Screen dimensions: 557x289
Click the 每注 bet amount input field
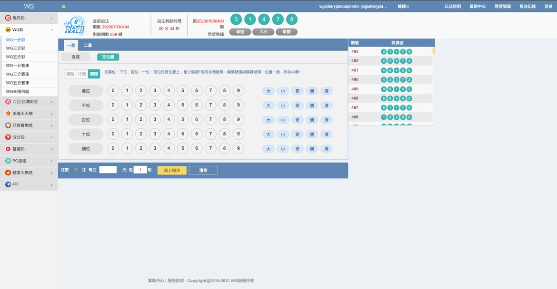click(108, 170)
